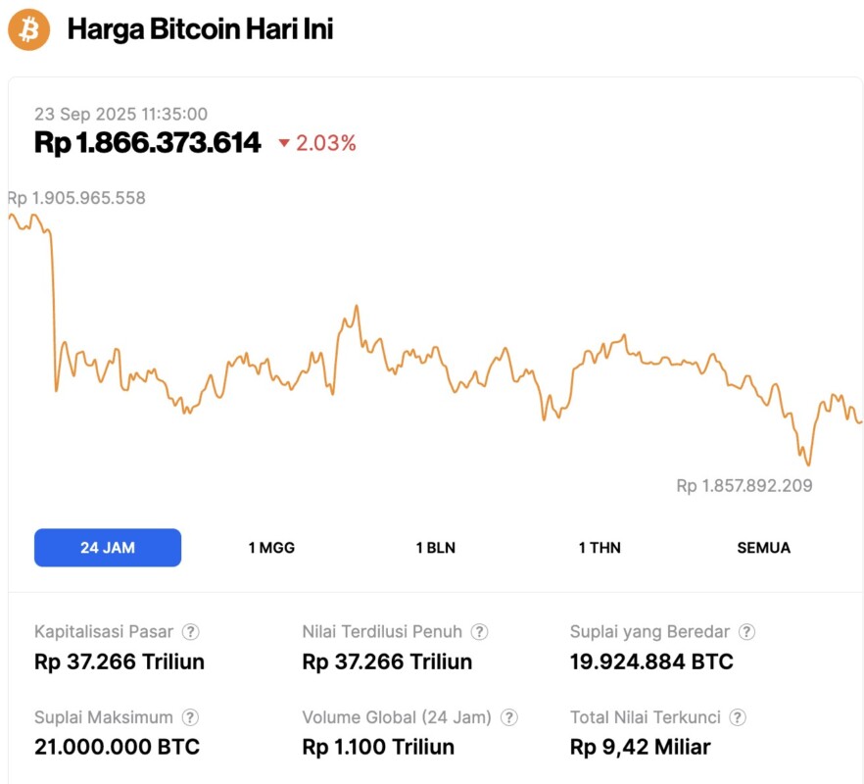Click the orange Bitcoin logo icon
The height and width of the screenshot is (784, 864).
(x=28, y=29)
